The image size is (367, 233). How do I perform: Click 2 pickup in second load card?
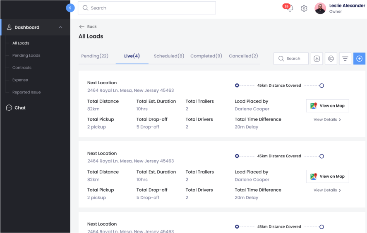(x=96, y=197)
